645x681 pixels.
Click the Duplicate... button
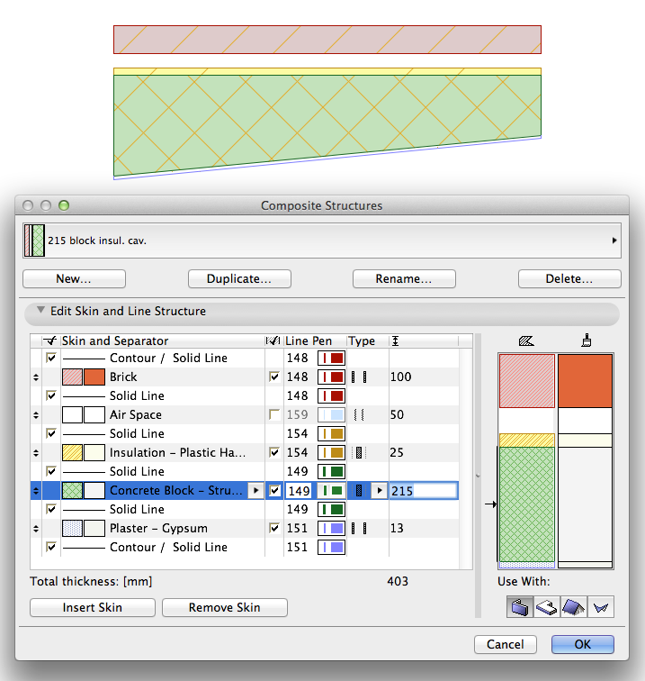(x=239, y=279)
